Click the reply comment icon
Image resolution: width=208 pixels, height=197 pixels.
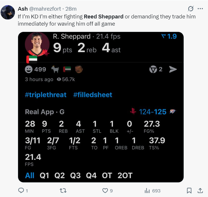click(21, 190)
